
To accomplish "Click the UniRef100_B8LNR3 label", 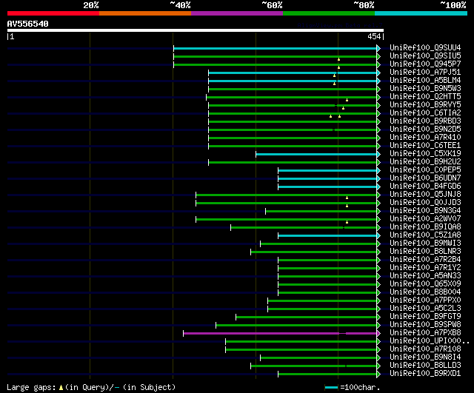I will (425, 252).
